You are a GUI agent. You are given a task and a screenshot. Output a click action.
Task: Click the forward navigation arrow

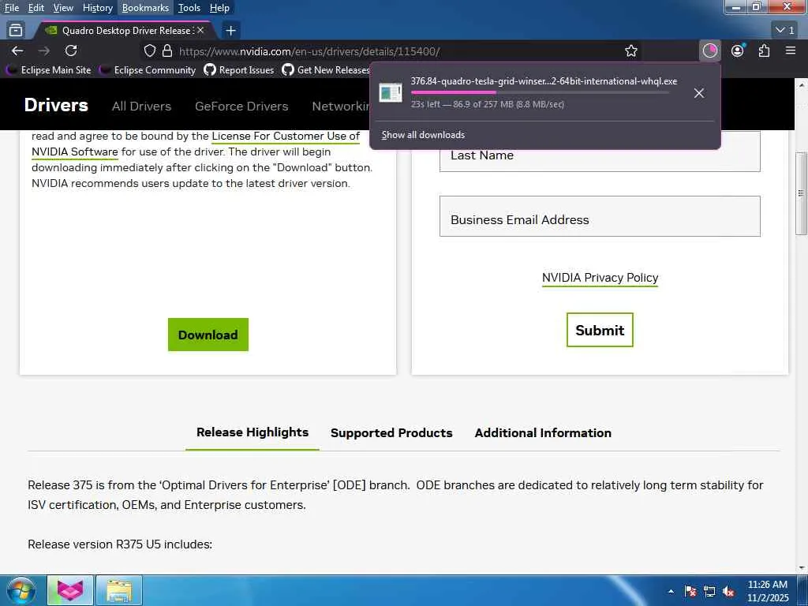[x=44, y=50]
